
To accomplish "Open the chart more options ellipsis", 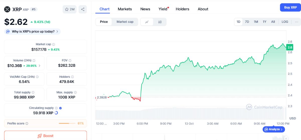I will [x=296, y=22].
